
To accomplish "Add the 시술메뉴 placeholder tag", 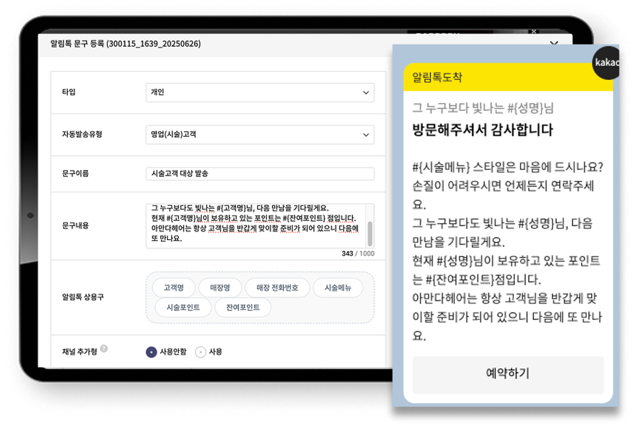I will pos(338,288).
